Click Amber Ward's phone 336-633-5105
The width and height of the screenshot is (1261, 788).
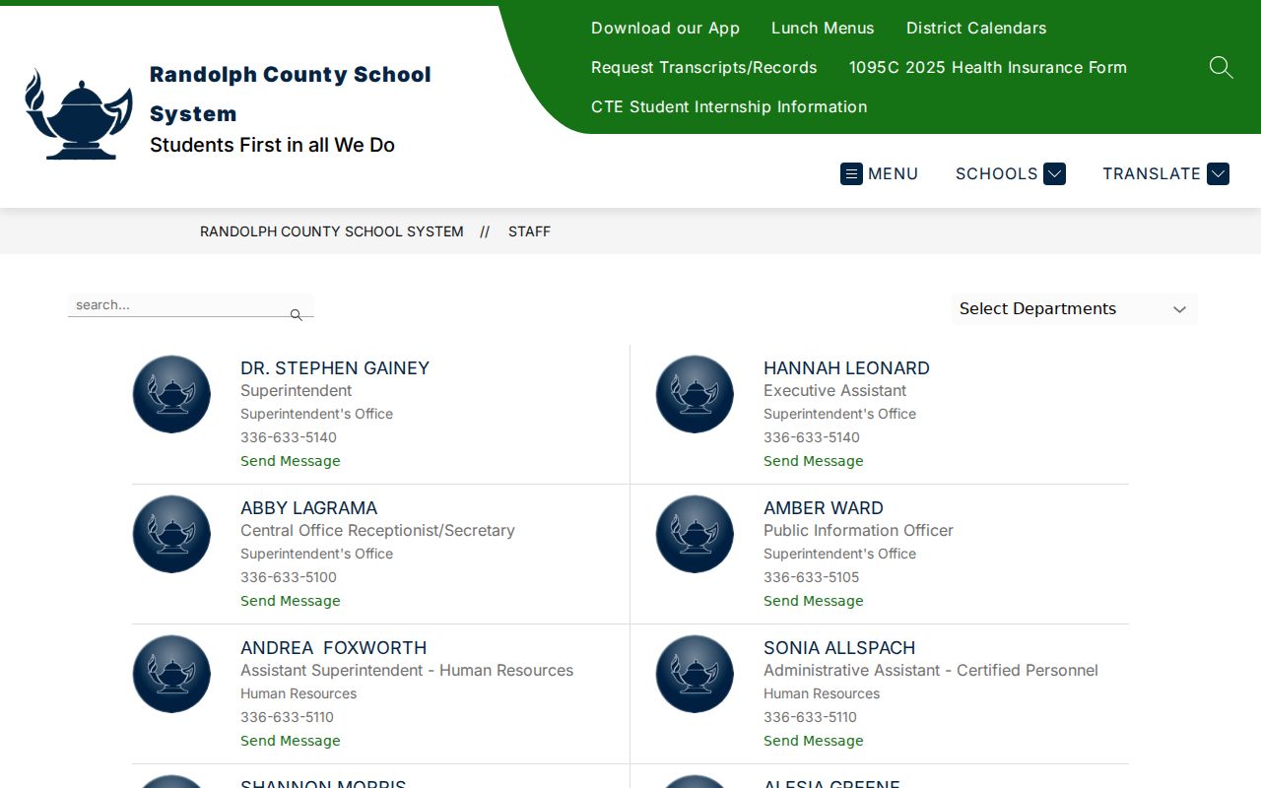(811, 577)
